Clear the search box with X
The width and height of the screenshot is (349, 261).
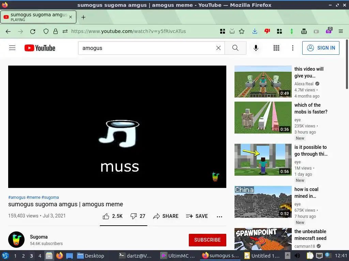pos(218,48)
